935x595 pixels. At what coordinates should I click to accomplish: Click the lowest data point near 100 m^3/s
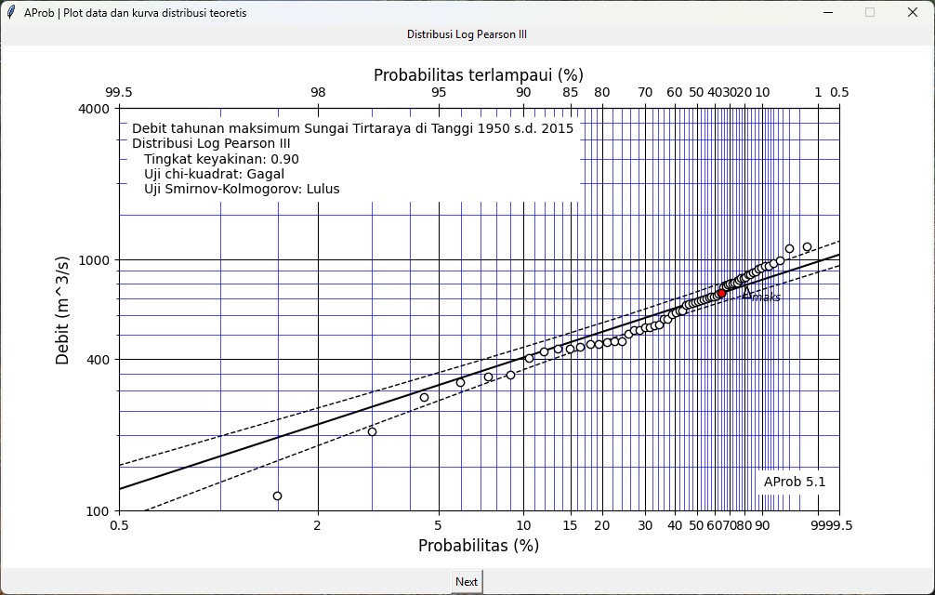pos(277,496)
